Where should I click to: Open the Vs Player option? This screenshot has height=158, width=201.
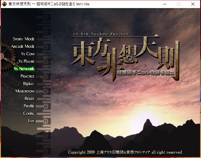(x=26, y=61)
